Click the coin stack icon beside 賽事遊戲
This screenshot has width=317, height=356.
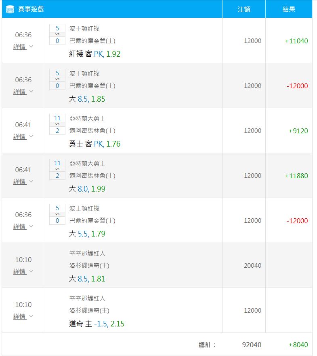click(x=10, y=9)
